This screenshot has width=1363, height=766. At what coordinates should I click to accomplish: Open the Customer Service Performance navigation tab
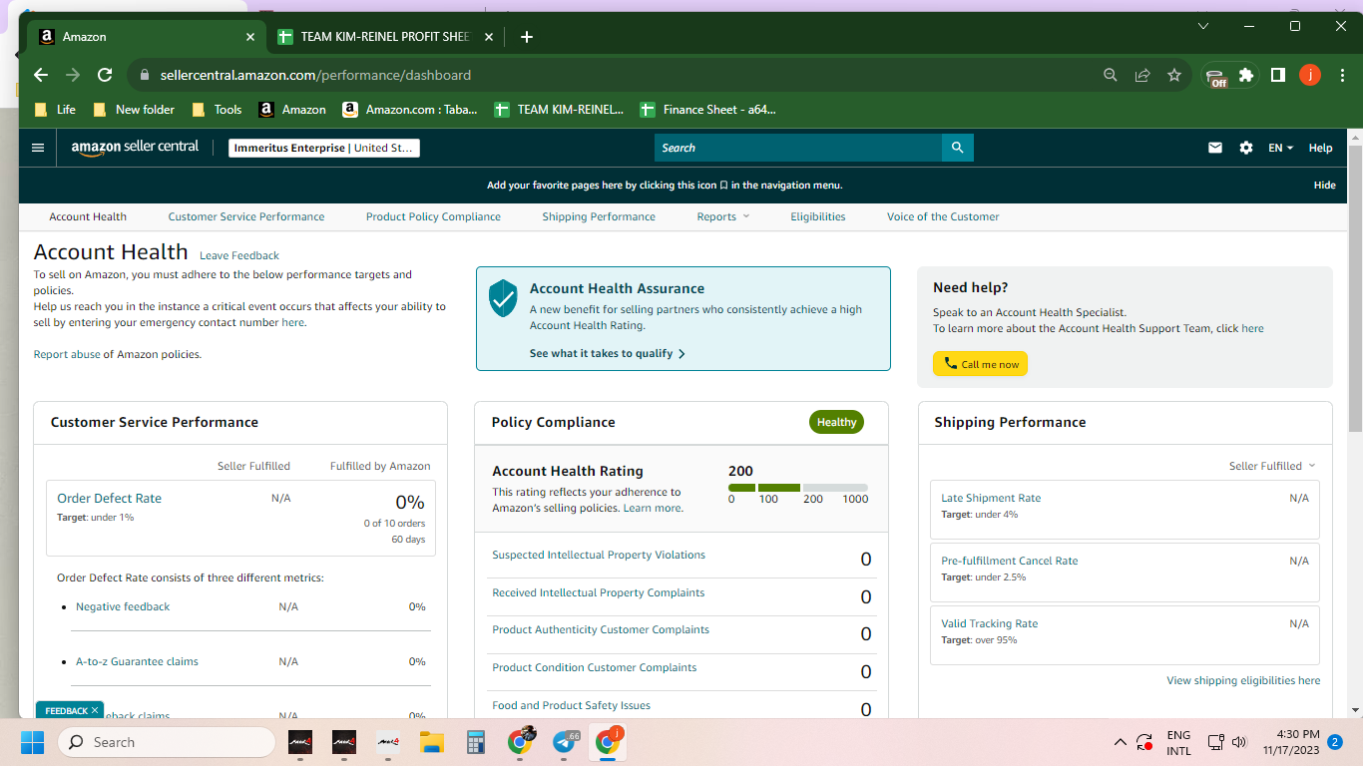246,216
